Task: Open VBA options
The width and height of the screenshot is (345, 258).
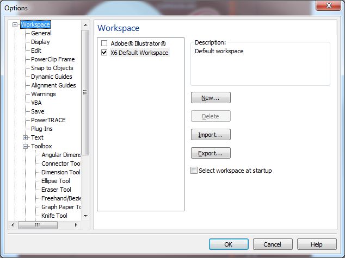Action: point(36,103)
